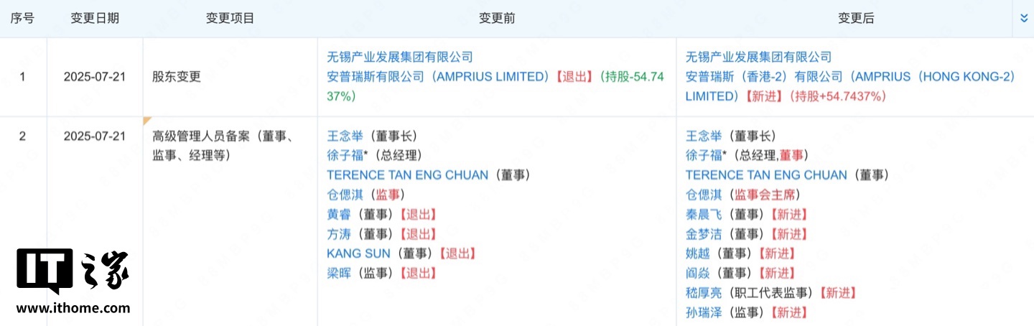Click www.ithome.com watermark text
The height and width of the screenshot is (326, 1034).
pyautogui.click(x=73, y=308)
